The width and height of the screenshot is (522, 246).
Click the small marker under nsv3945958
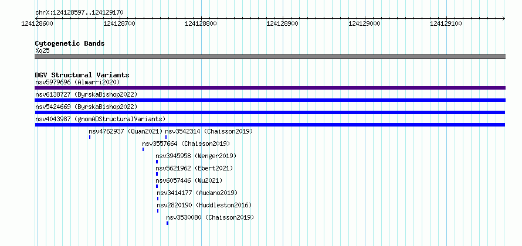click(x=157, y=162)
